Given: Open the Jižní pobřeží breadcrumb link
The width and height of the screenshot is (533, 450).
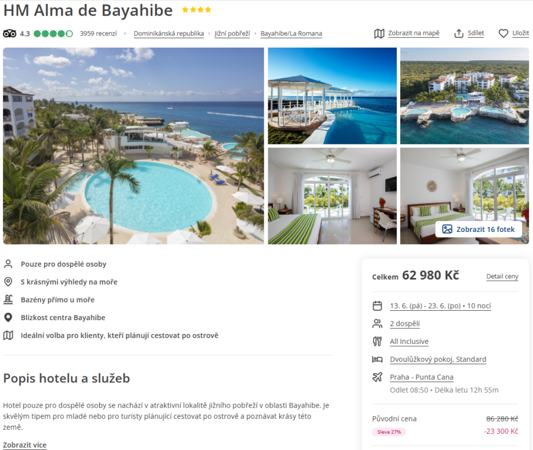Looking at the screenshot, I should [232, 33].
